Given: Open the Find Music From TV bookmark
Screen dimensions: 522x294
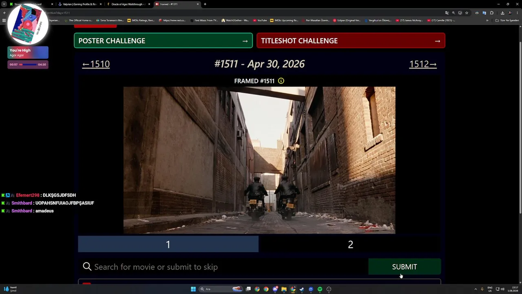Looking at the screenshot, I should (x=204, y=20).
